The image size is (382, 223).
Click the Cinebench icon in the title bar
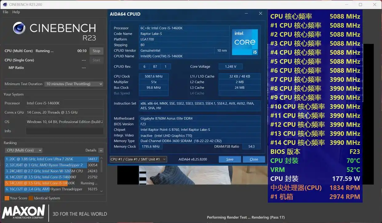pyautogui.click(x=4, y=4)
